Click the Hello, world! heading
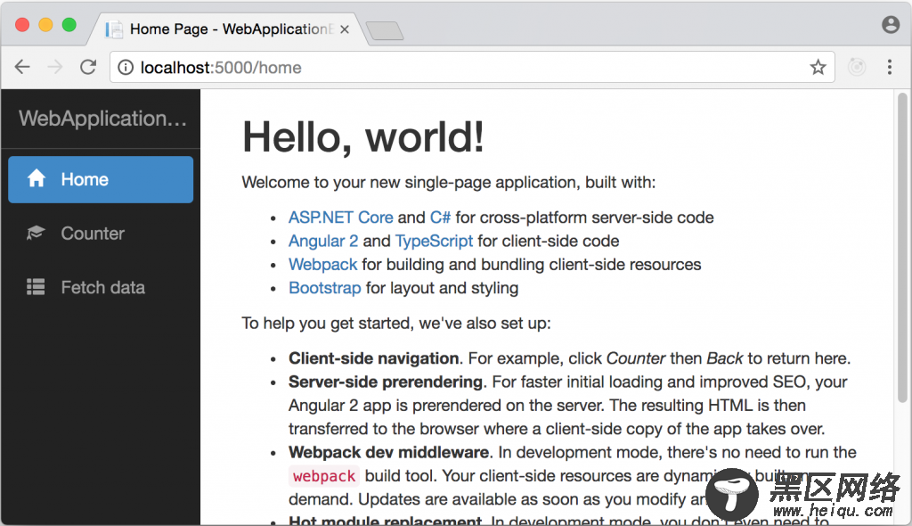The image size is (912, 526). (x=363, y=137)
